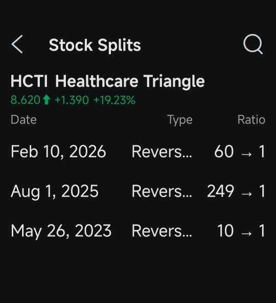Open Healthcare Triangle company name

click(130, 81)
